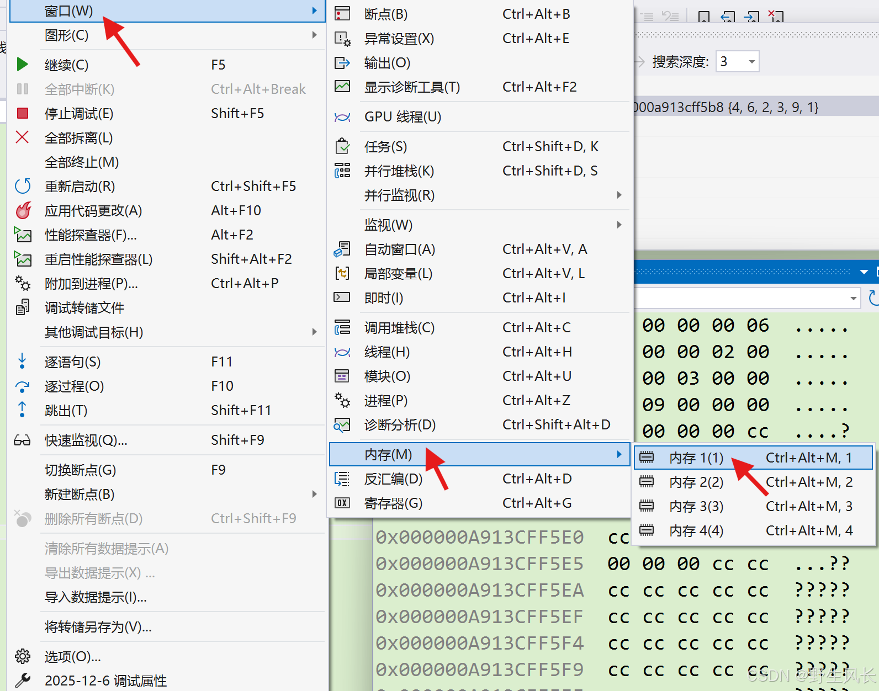This screenshot has width=879, height=691.
Task: Expand the Watch (监视) submenu
Action: (x=619, y=225)
